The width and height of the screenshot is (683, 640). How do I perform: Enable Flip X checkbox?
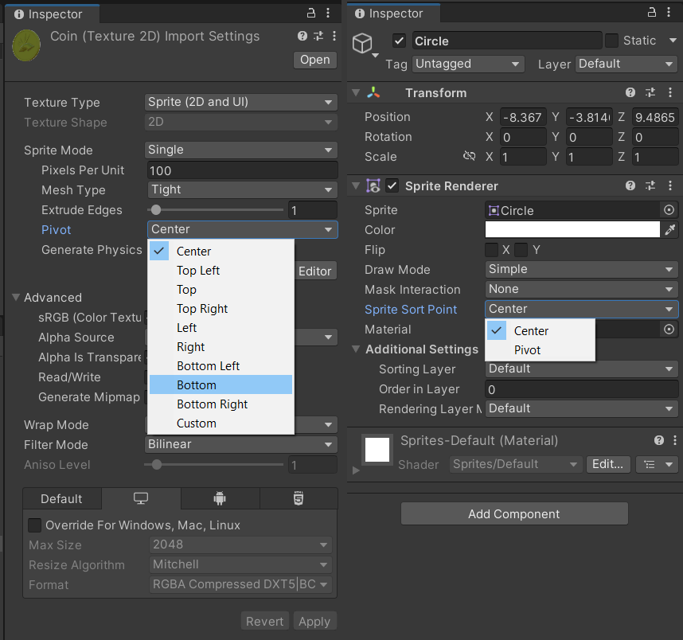[x=491, y=250]
